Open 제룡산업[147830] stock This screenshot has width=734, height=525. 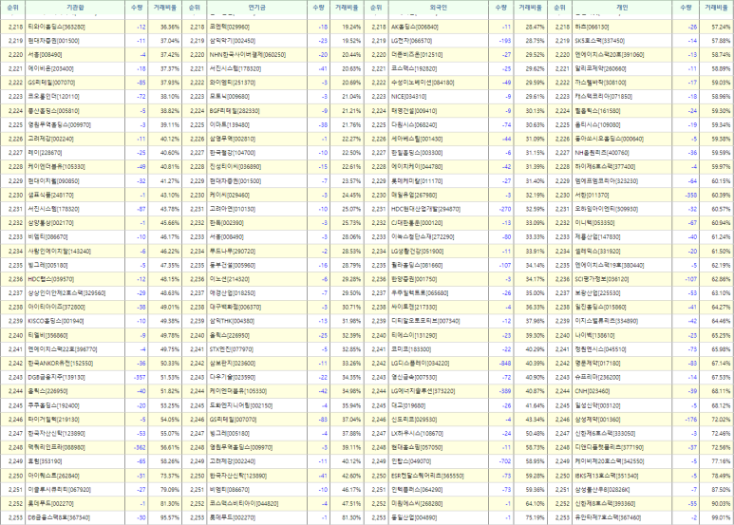[598, 237]
